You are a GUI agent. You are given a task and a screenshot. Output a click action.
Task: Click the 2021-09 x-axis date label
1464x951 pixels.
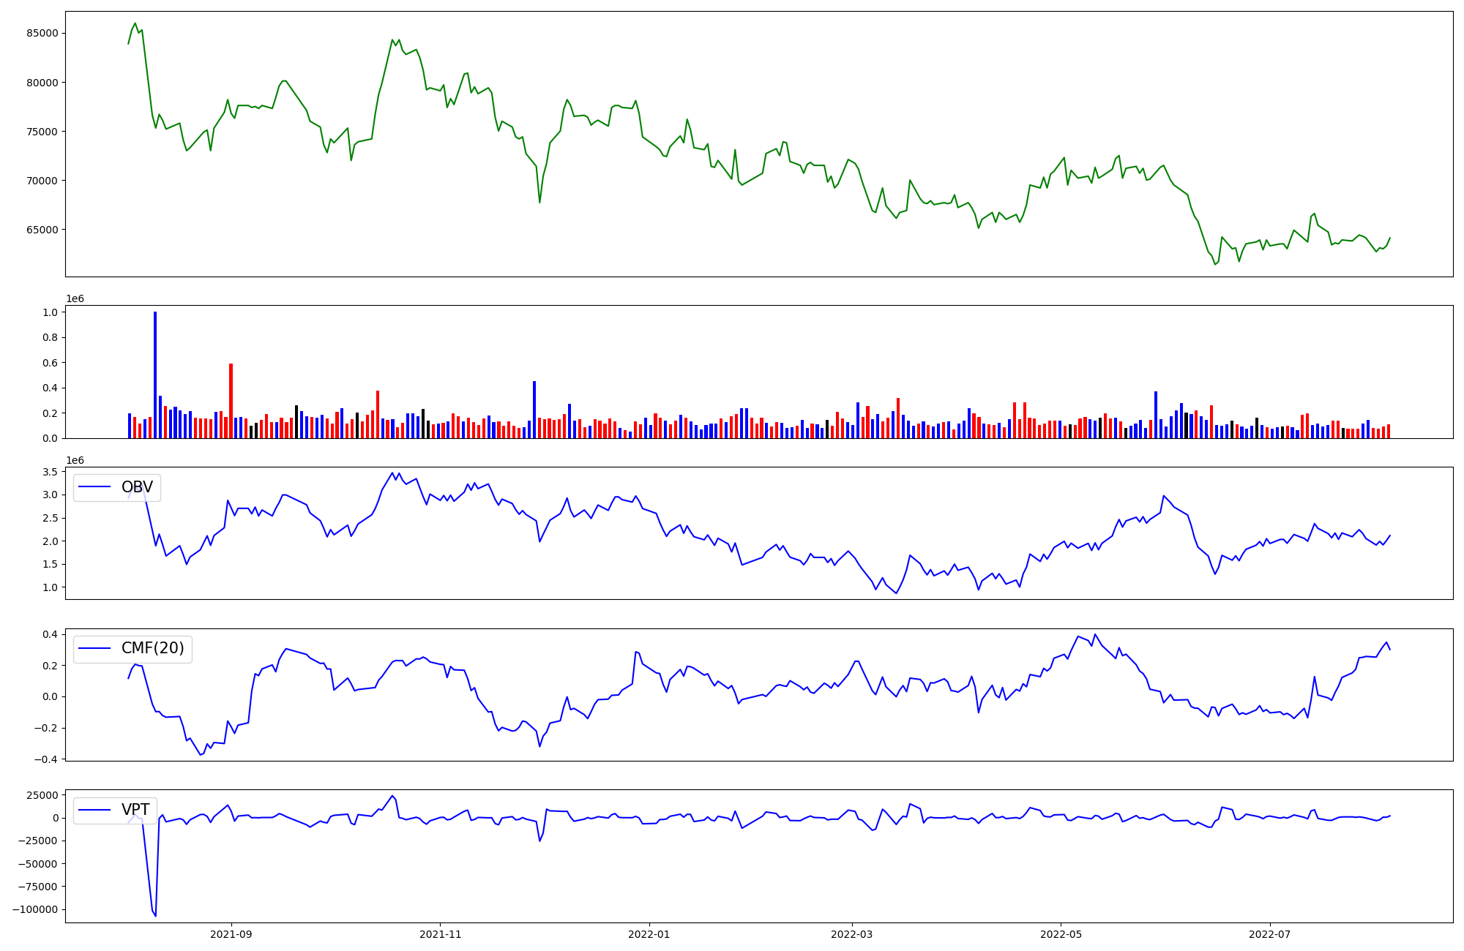(x=231, y=934)
